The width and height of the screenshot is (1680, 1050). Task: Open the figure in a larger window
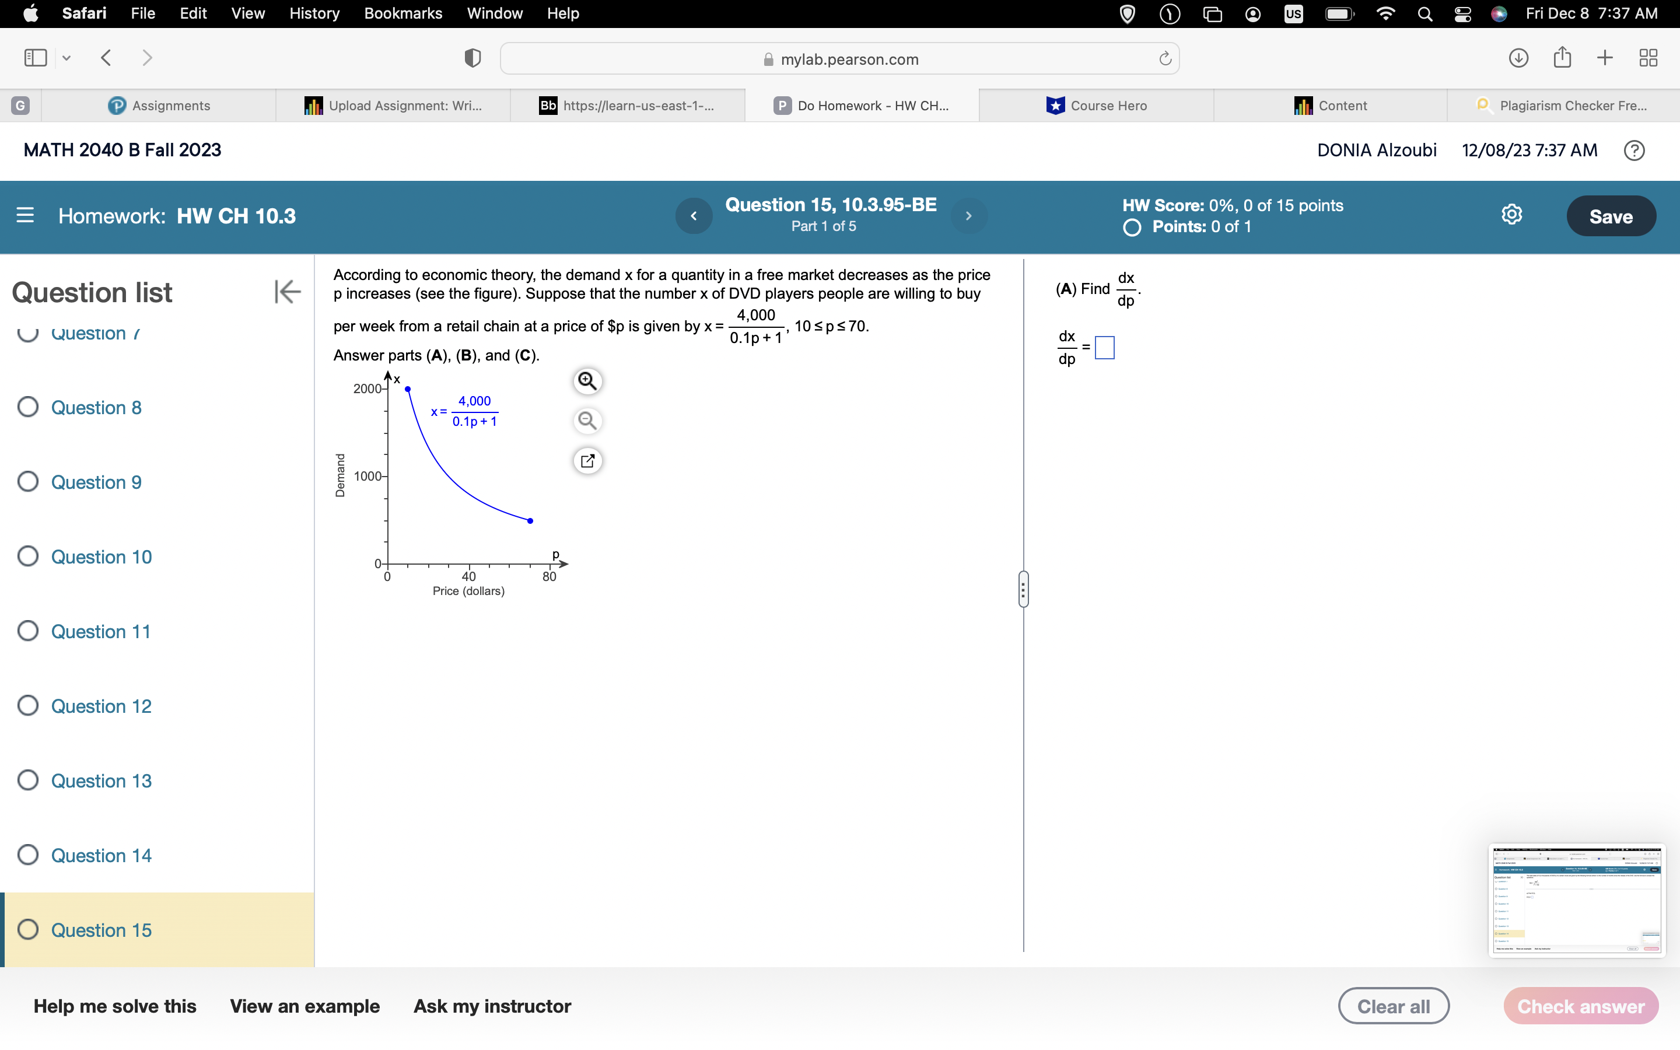[587, 460]
